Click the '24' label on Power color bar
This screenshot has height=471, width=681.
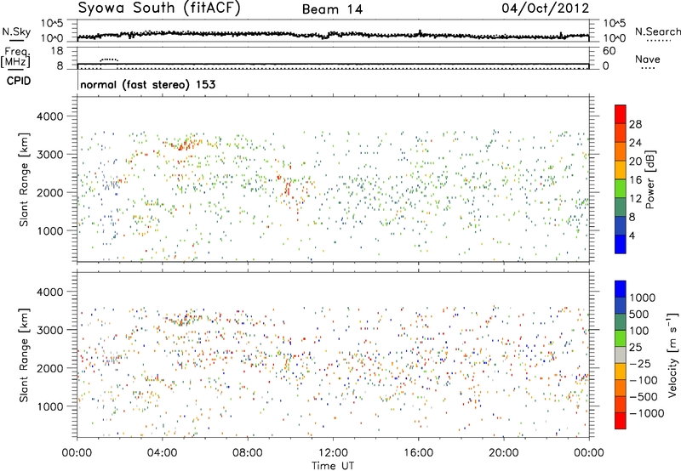click(635, 143)
